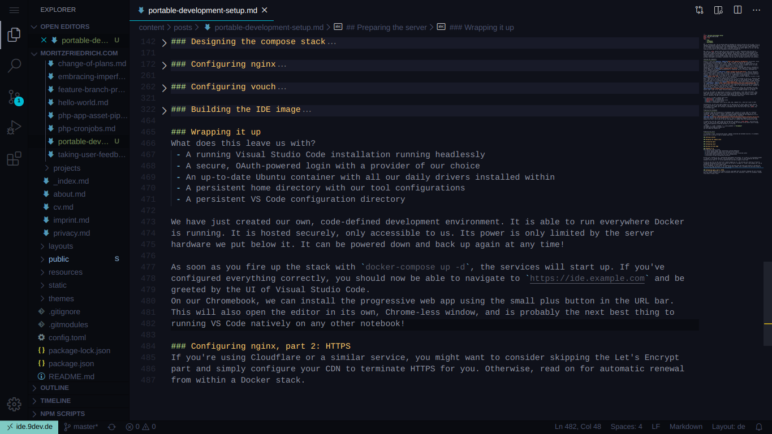The image size is (772, 434).
Task: Open the Search view in activity bar
Action: [14, 66]
